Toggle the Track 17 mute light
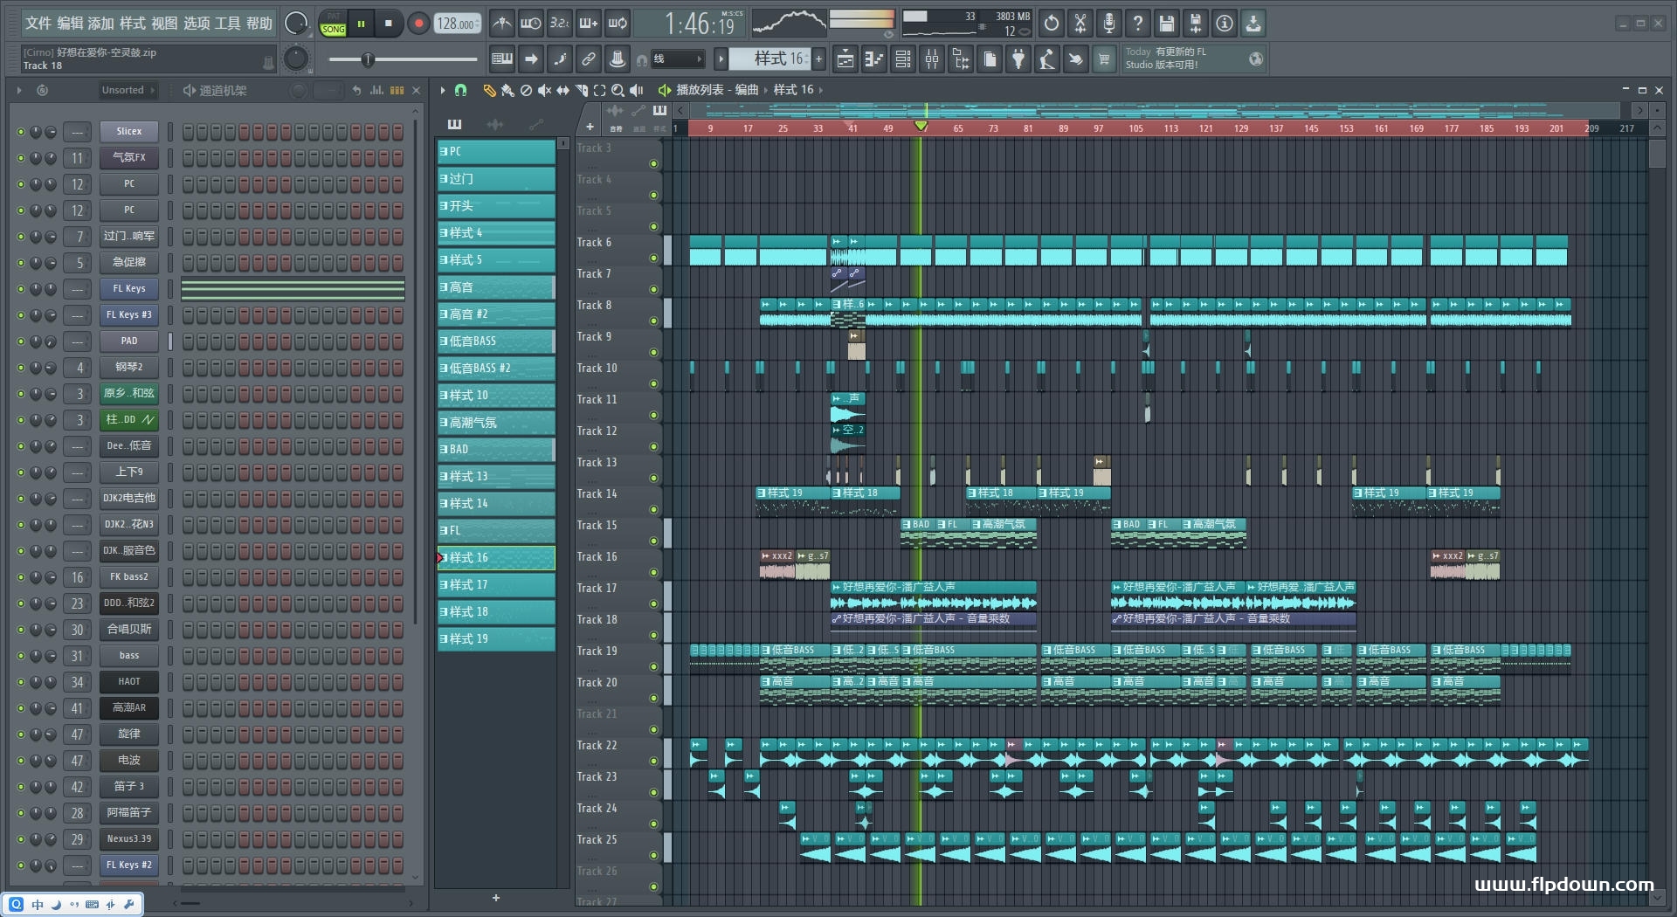The width and height of the screenshot is (1677, 917). coord(653,603)
